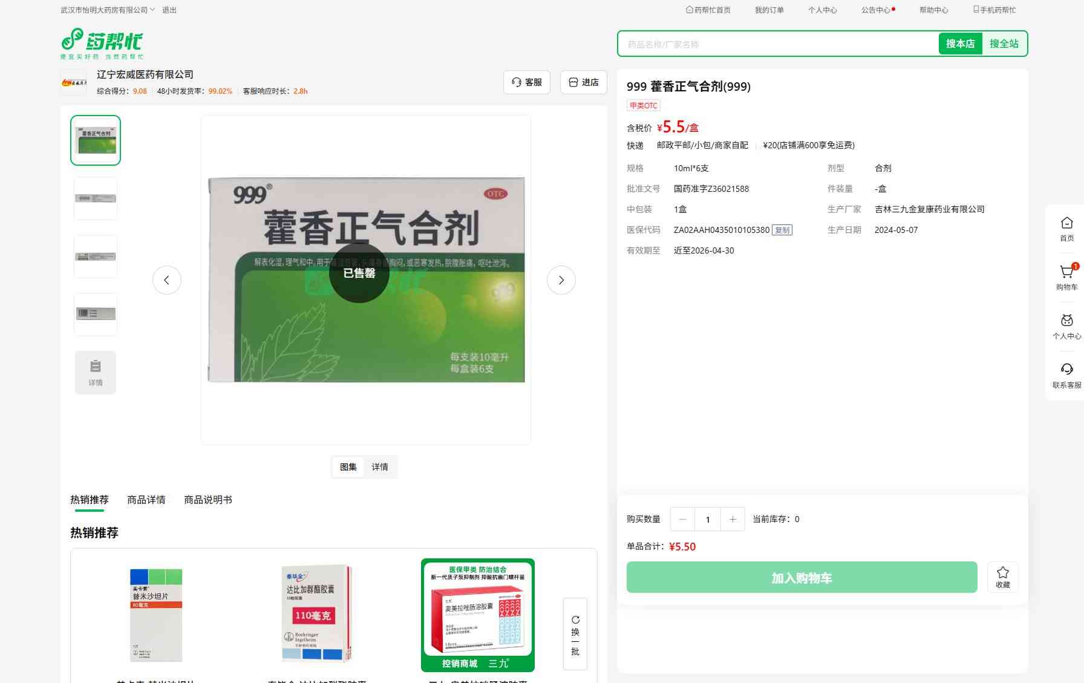Decrease purchase quantity with minus button

click(x=682, y=519)
